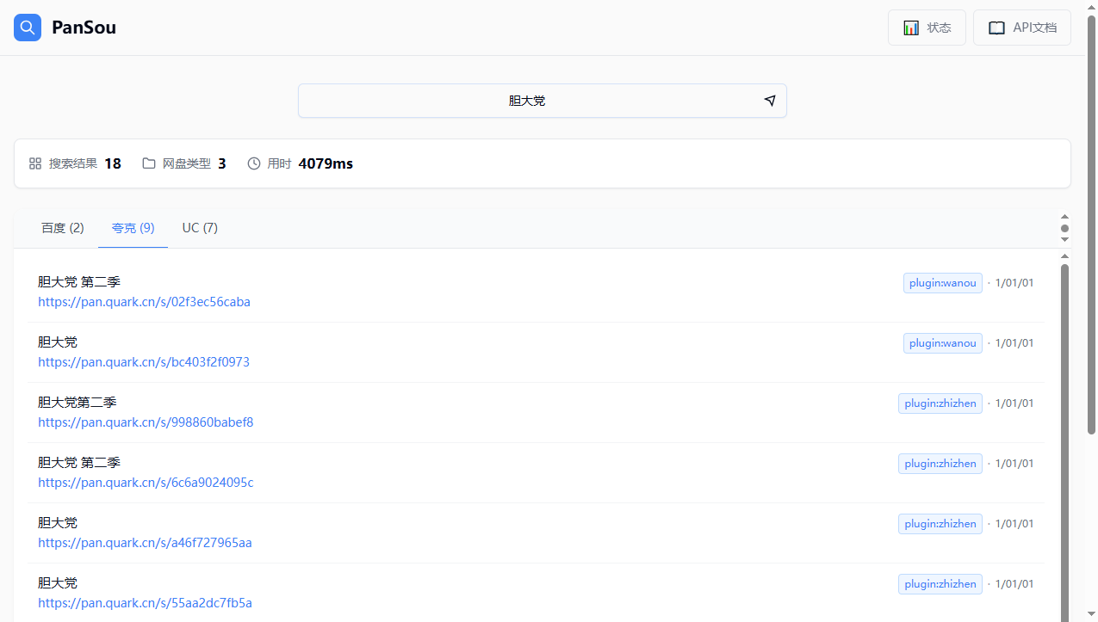The width and height of the screenshot is (1098, 622).
Task: Open the link ending in bc403f2f0973
Action: (x=144, y=362)
